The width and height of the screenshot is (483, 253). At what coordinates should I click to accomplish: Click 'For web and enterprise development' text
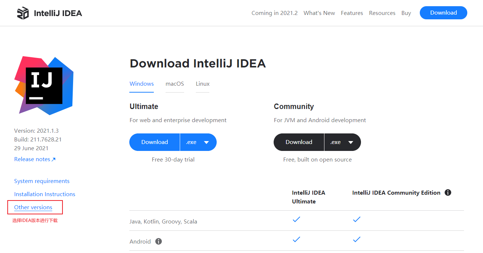click(178, 120)
